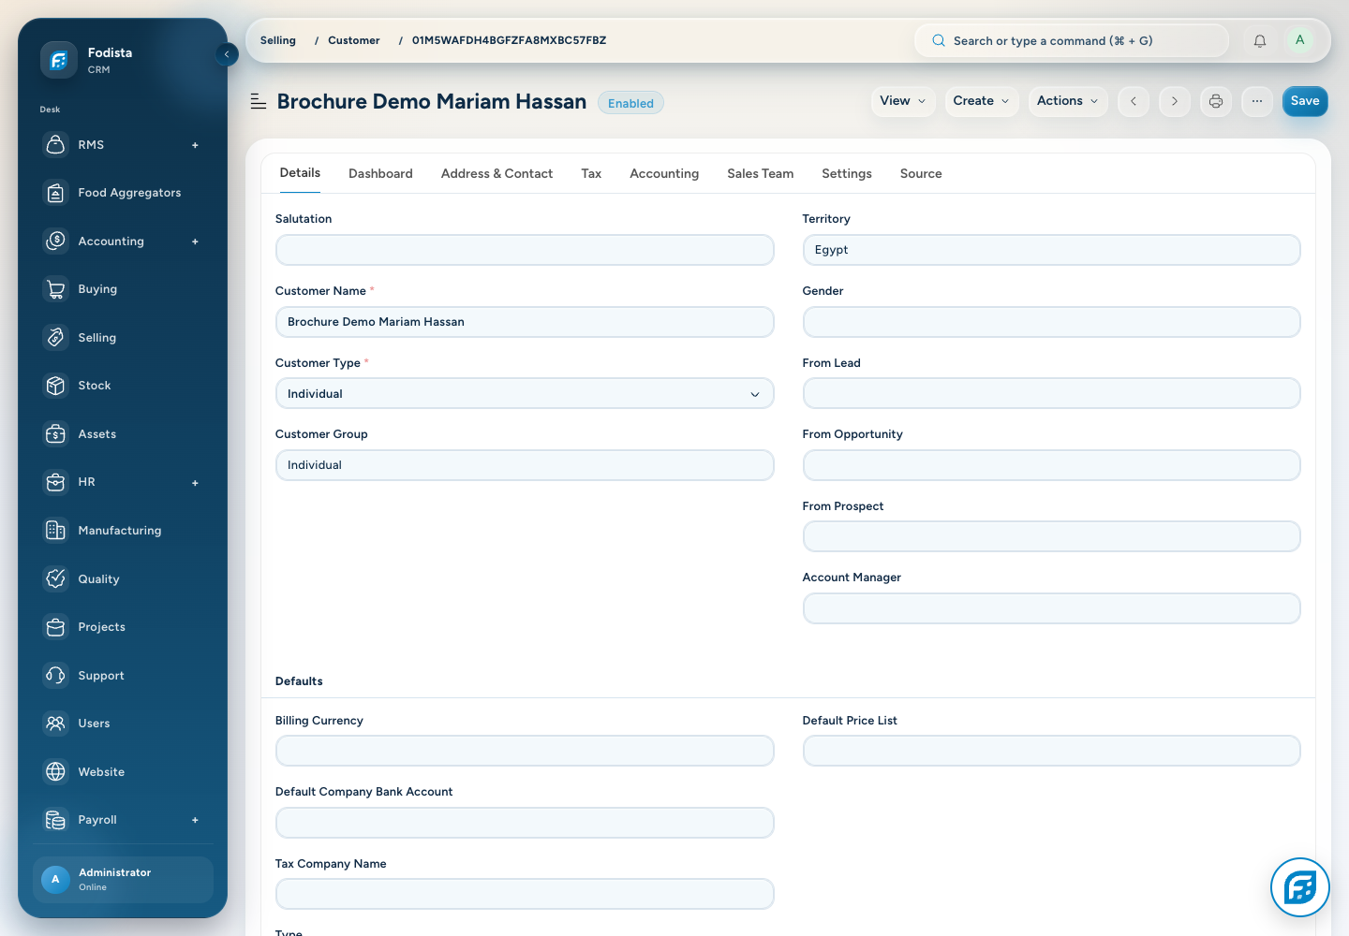
Task: Switch to the Settings tab
Action: tap(847, 173)
